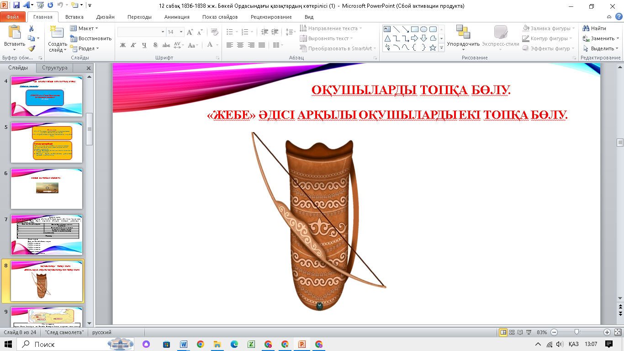This screenshot has width=624, height=351.
Task: Toggle italic К formatting
Action: coord(133,45)
